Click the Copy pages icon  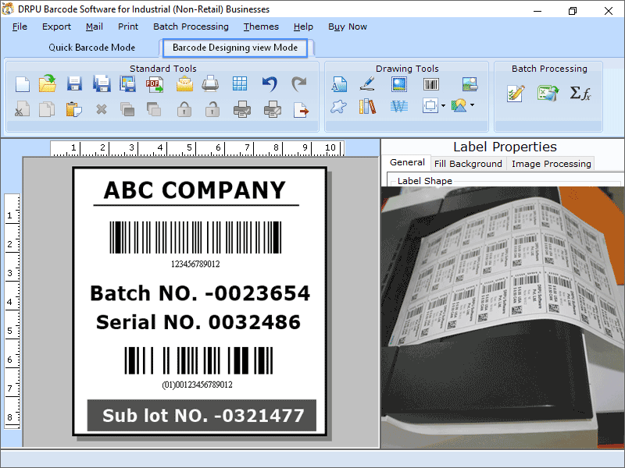coord(47,109)
